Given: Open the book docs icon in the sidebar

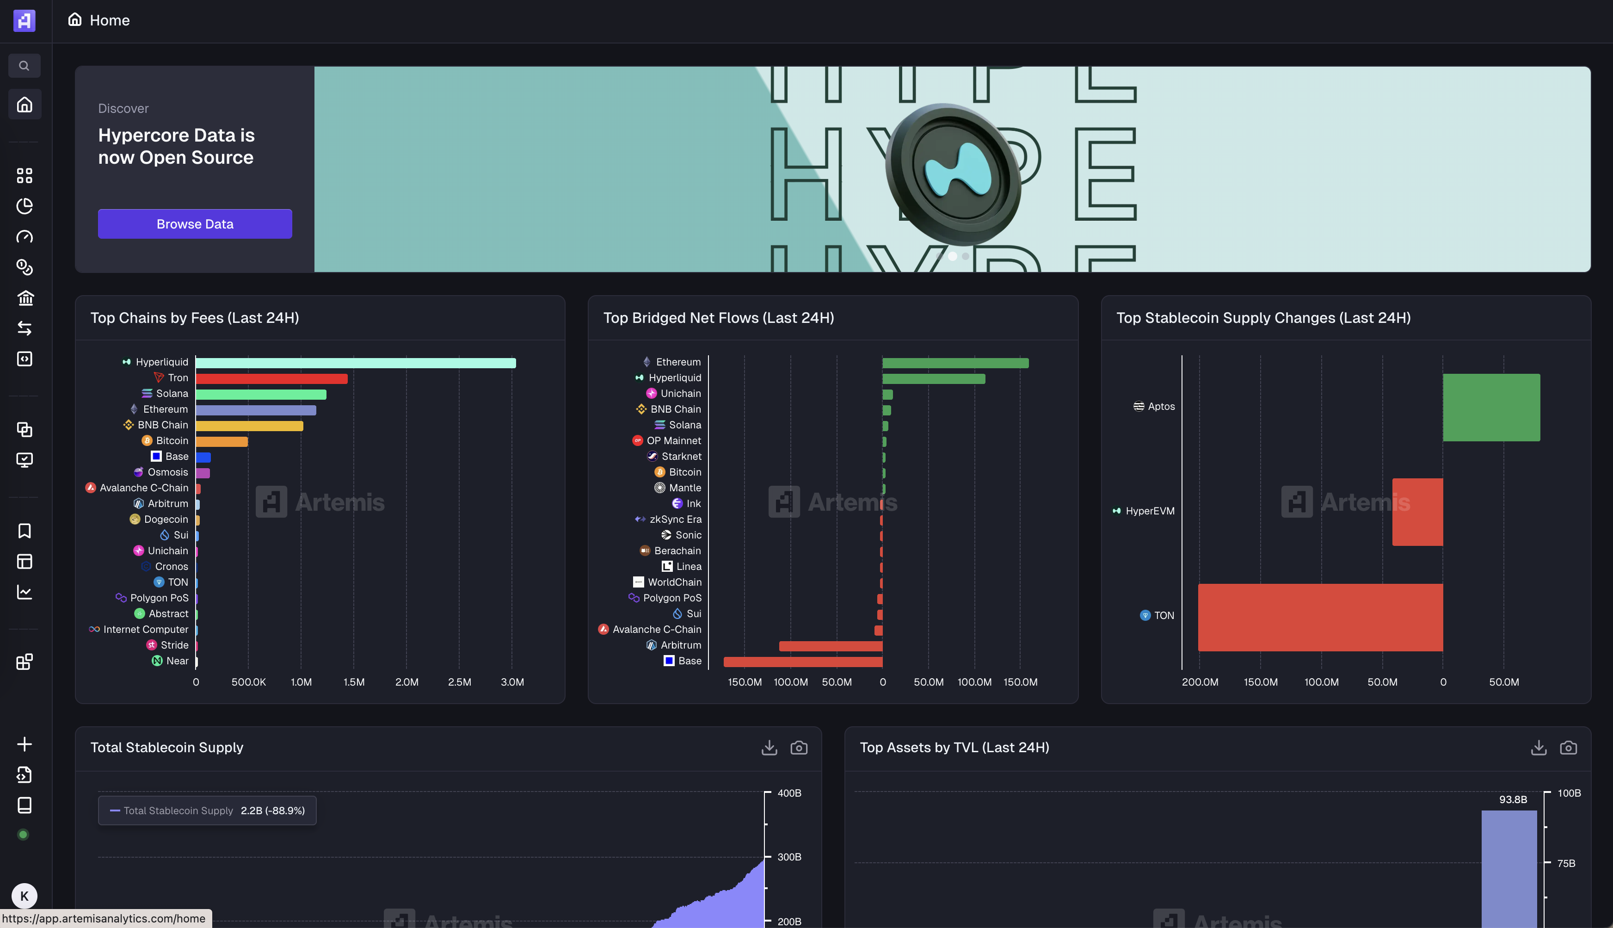Looking at the screenshot, I should 24,805.
